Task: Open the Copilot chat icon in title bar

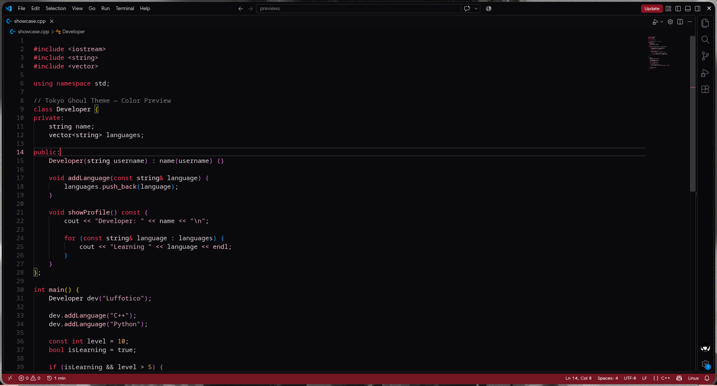Action: 467,9
